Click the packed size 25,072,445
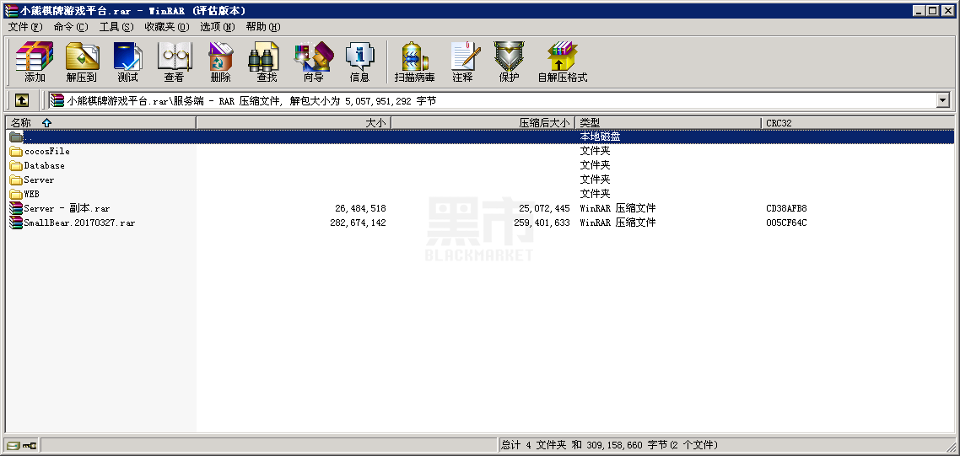This screenshot has width=960, height=456. point(544,209)
